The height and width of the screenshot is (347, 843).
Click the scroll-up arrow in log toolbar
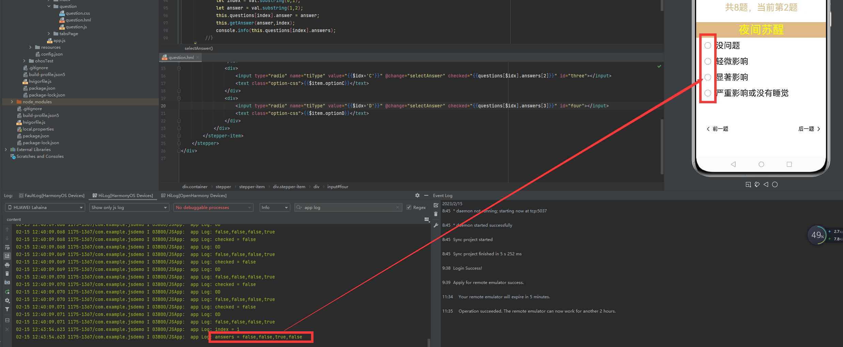point(7,229)
